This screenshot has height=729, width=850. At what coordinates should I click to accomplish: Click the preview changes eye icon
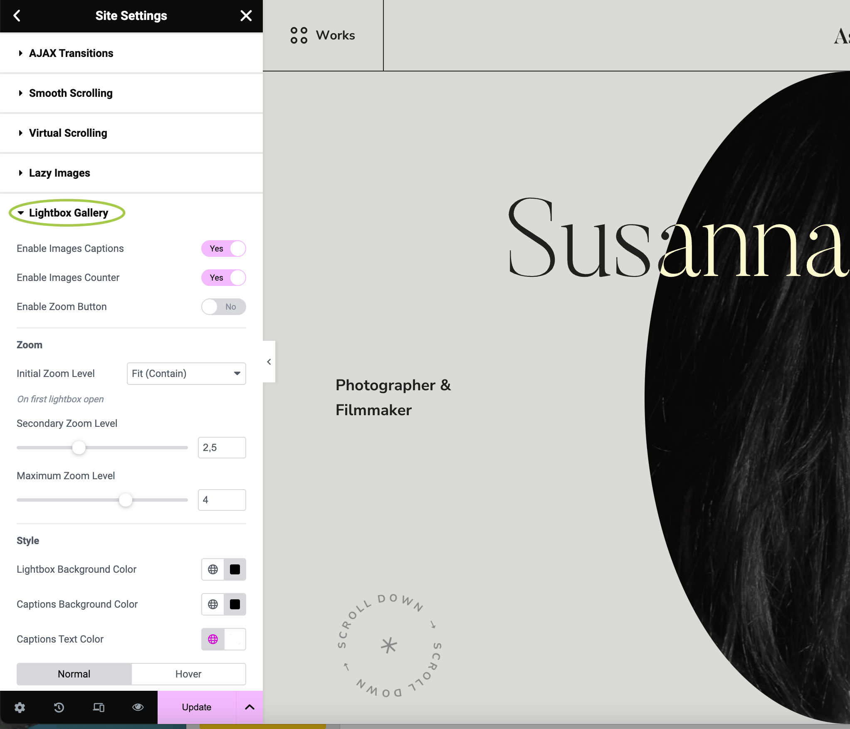point(138,707)
